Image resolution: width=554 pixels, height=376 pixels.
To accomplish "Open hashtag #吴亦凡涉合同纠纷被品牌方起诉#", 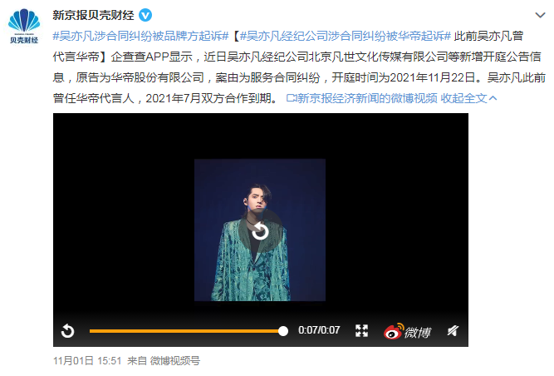I will pyautogui.click(x=140, y=36).
